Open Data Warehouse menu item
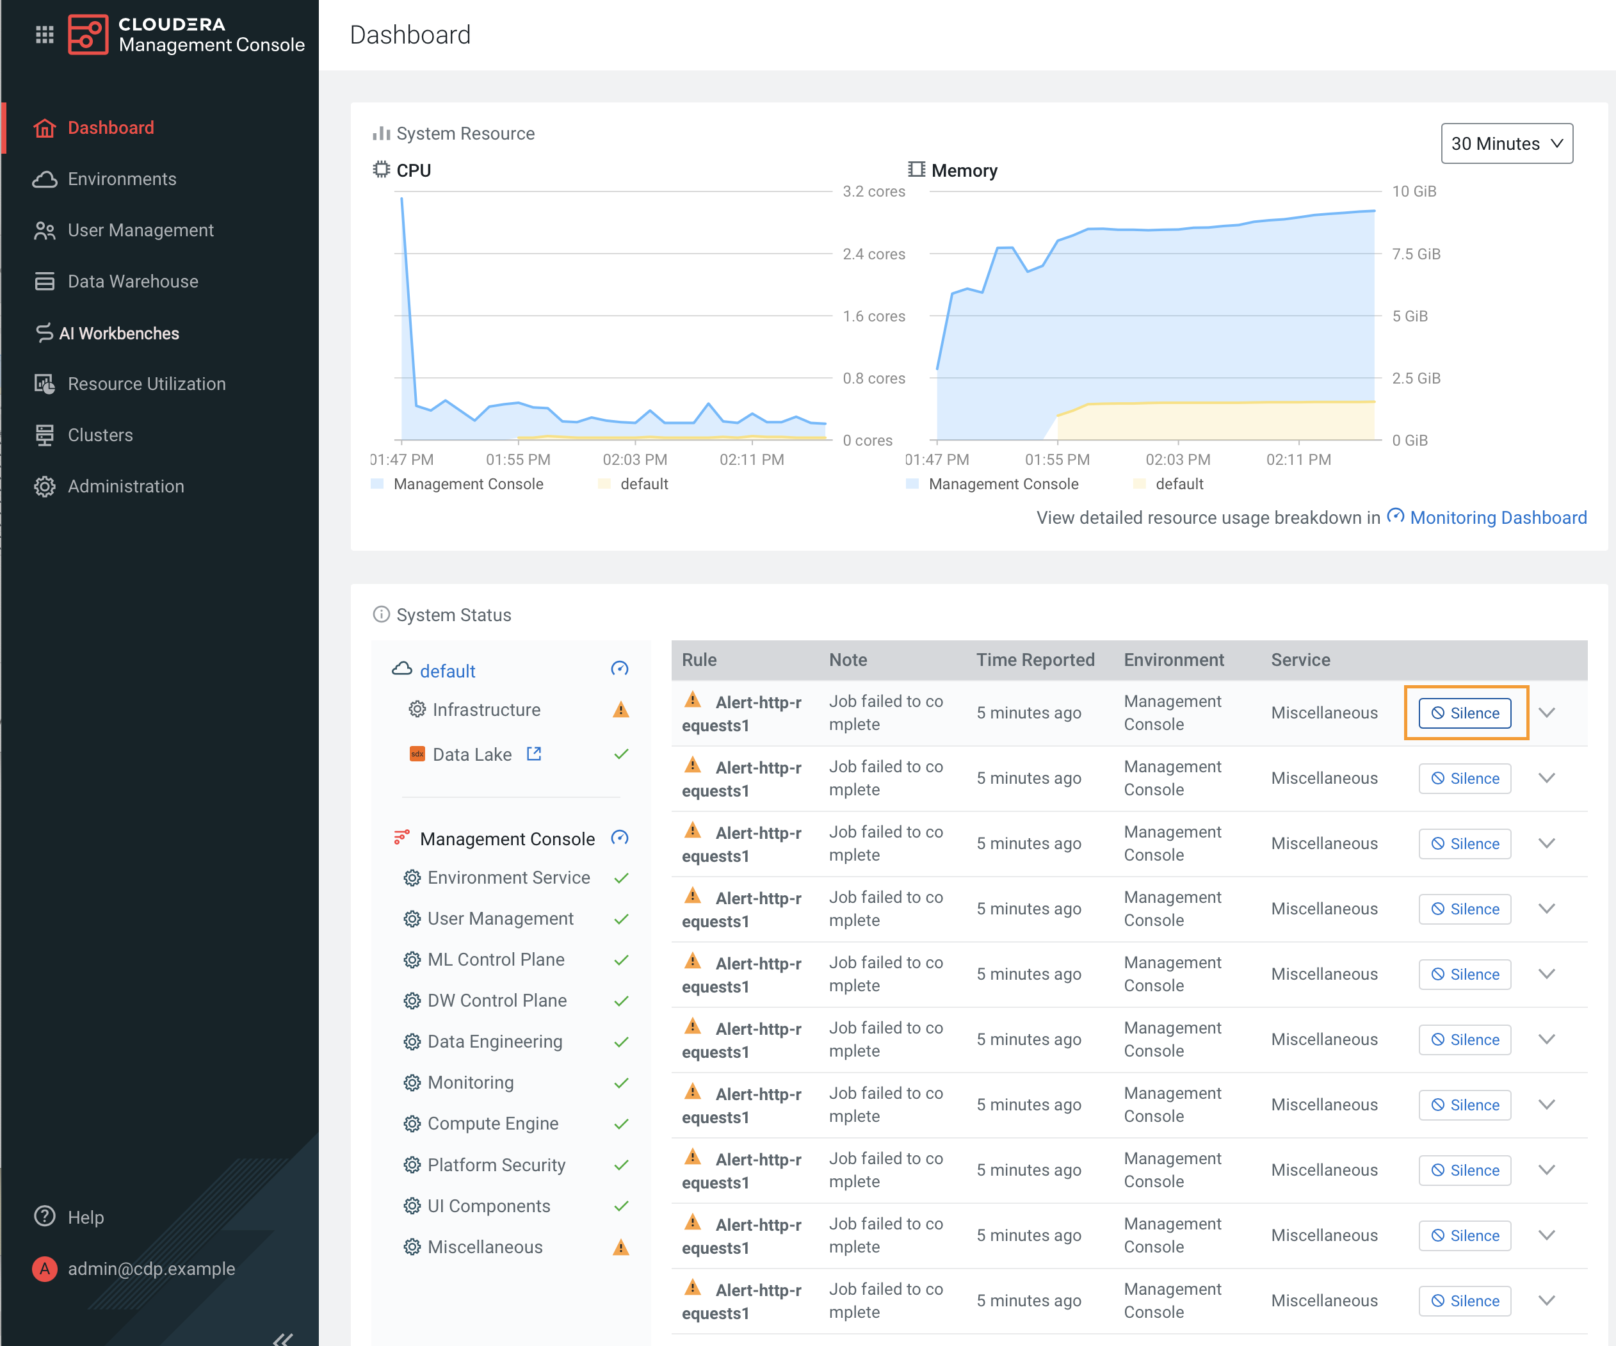Image resolution: width=1616 pixels, height=1346 pixels. (133, 282)
